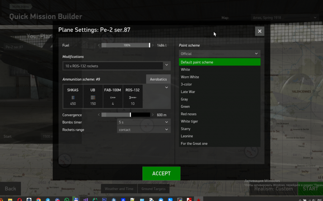Viewport: 323px width, 201px height.
Task: Open Visual Studio from the taskbar
Action: (86, 200)
